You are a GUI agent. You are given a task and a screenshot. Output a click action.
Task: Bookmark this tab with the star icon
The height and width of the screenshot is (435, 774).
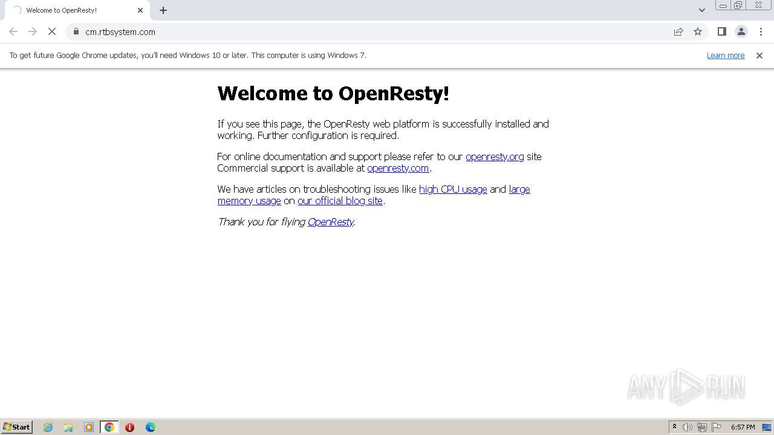point(698,31)
